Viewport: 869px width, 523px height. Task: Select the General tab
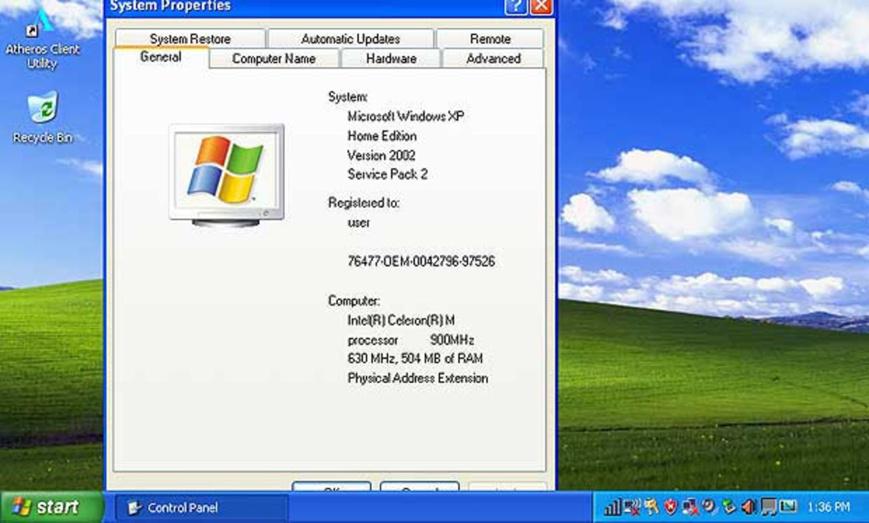click(161, 57)
